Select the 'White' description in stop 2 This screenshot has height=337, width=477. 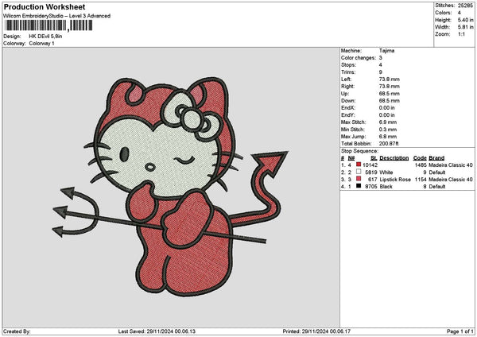coord(386,172)
